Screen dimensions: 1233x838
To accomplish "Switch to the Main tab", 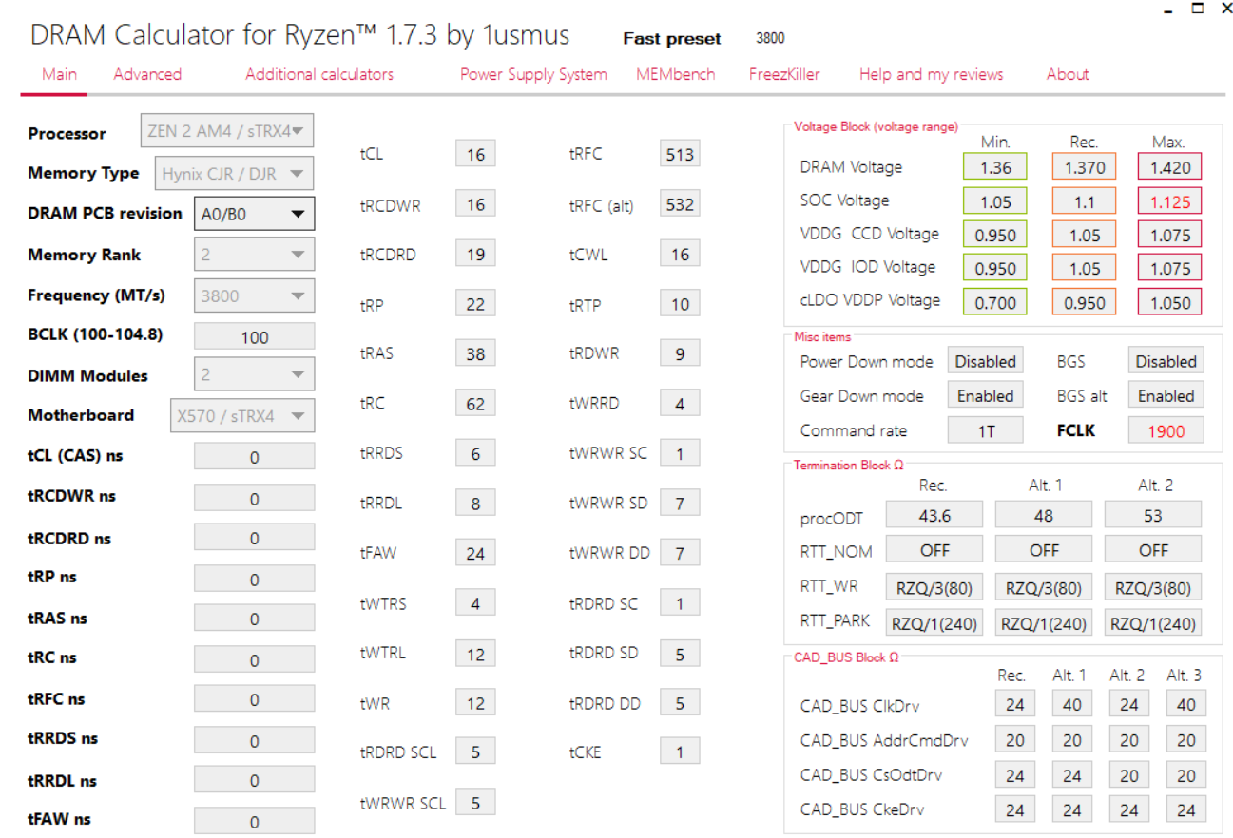I will point(59,74).
